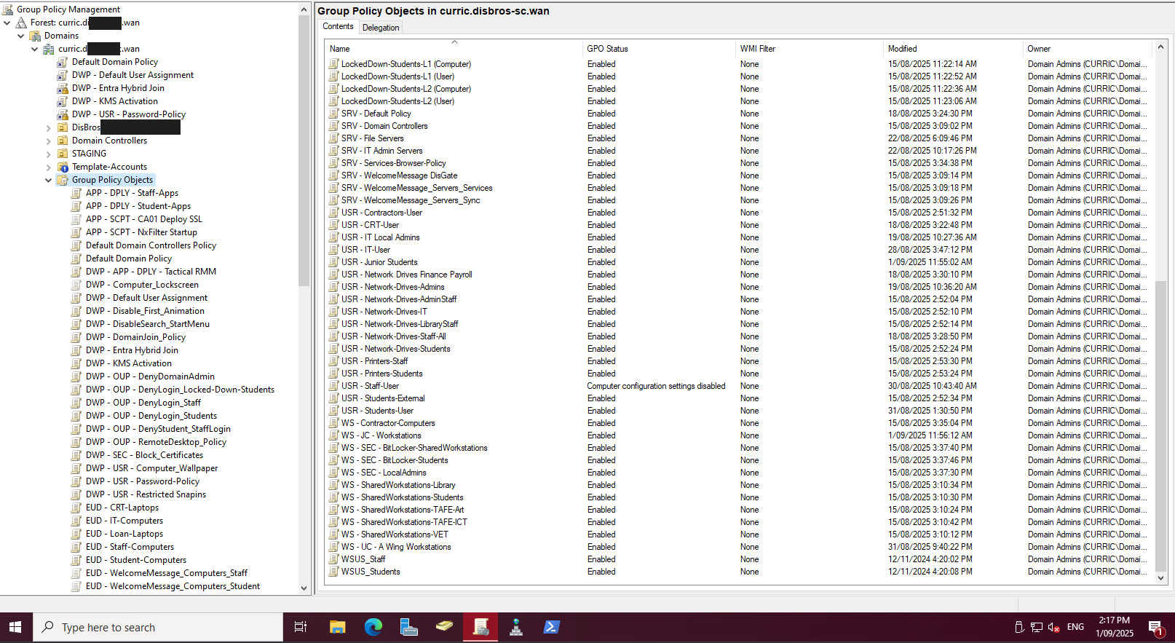Select the Contents tab
1175x643 pixels.
338,27
